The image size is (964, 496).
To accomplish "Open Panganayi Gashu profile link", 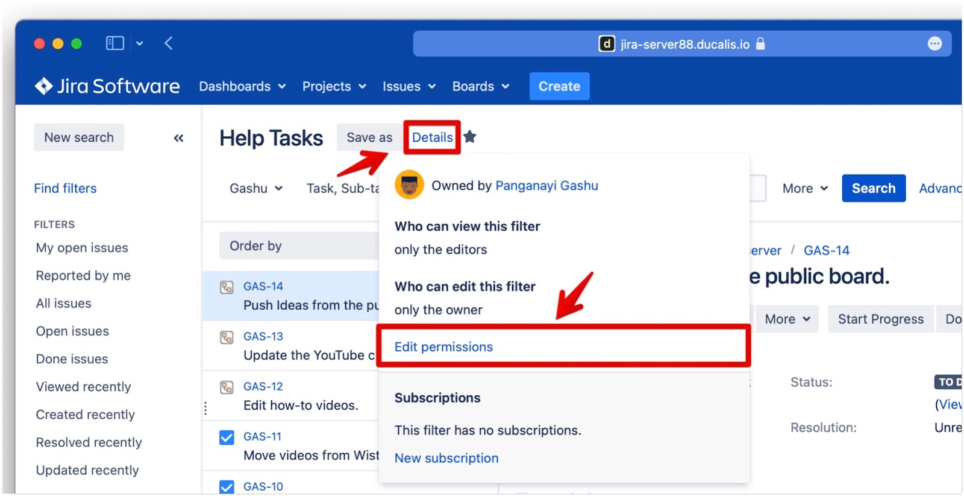I will pos(546,186).
